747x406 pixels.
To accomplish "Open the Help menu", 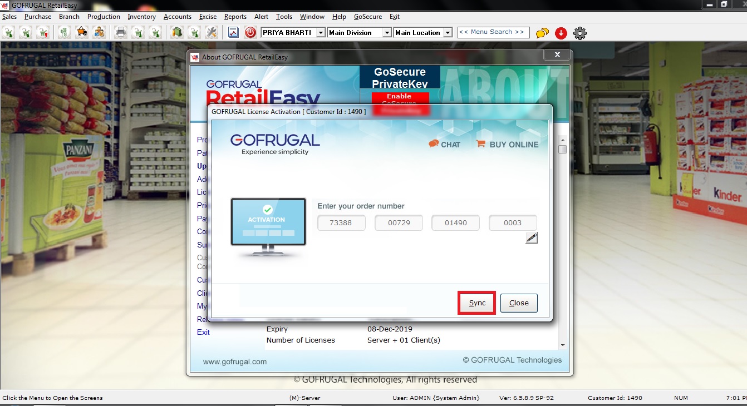I will (339, 17).
